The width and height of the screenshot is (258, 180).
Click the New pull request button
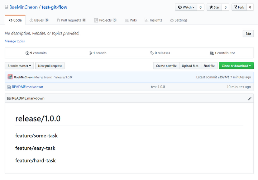(x=50, y=66)
